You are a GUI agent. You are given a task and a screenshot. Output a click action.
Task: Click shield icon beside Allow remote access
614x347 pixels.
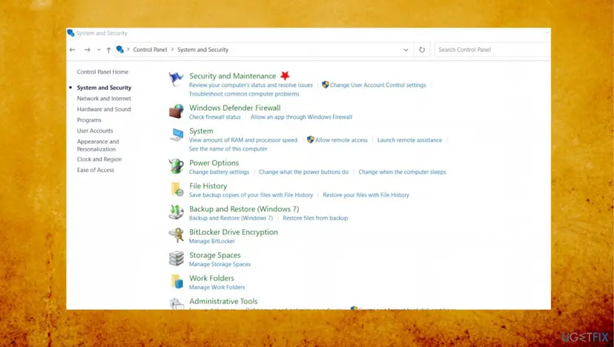[310, 139]
